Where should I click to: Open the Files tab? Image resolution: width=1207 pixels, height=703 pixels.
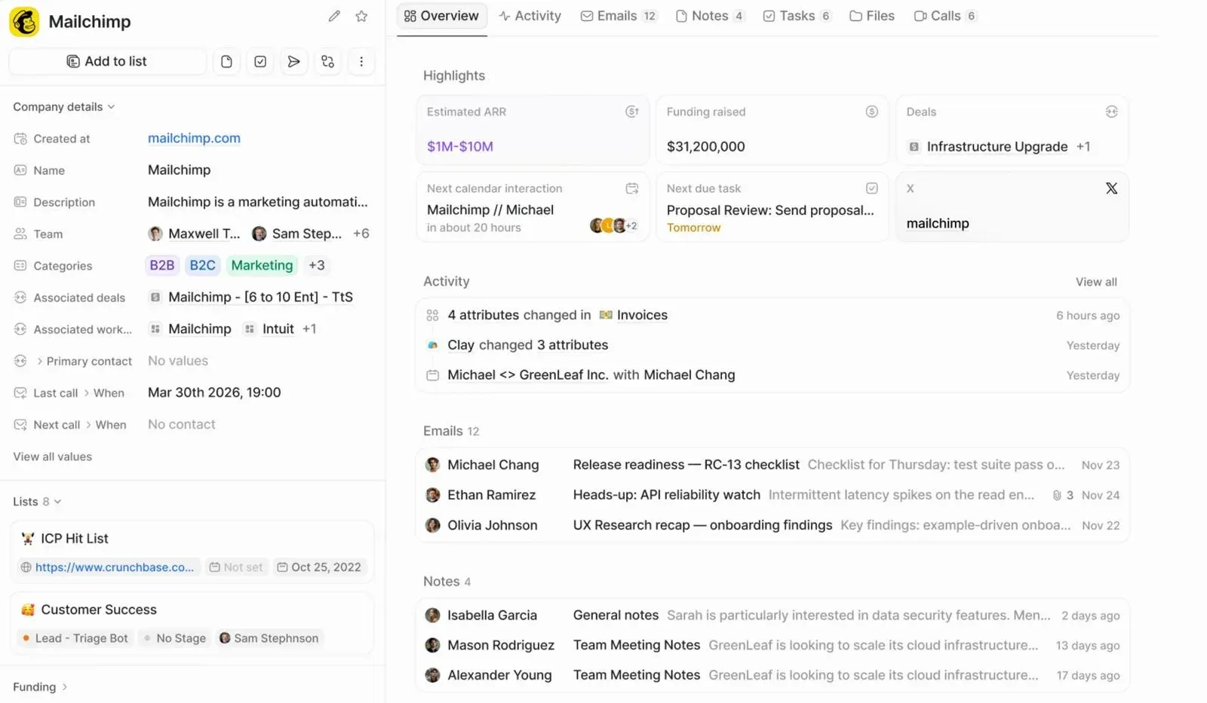[872, 16]
